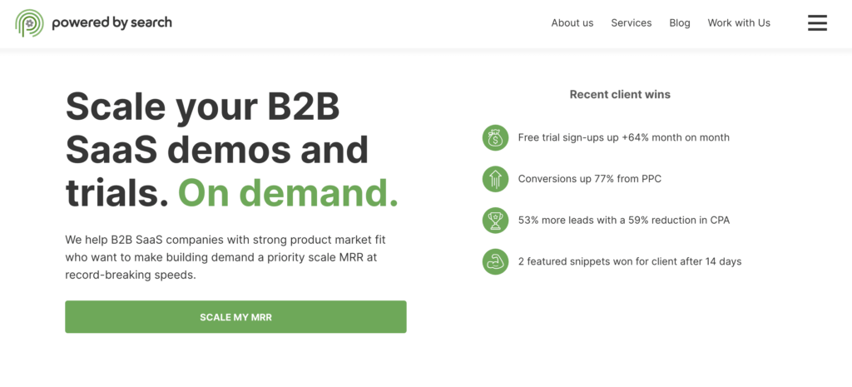Click the trophy icon
Screen dimensions: 852x387
tap(496, 221)
